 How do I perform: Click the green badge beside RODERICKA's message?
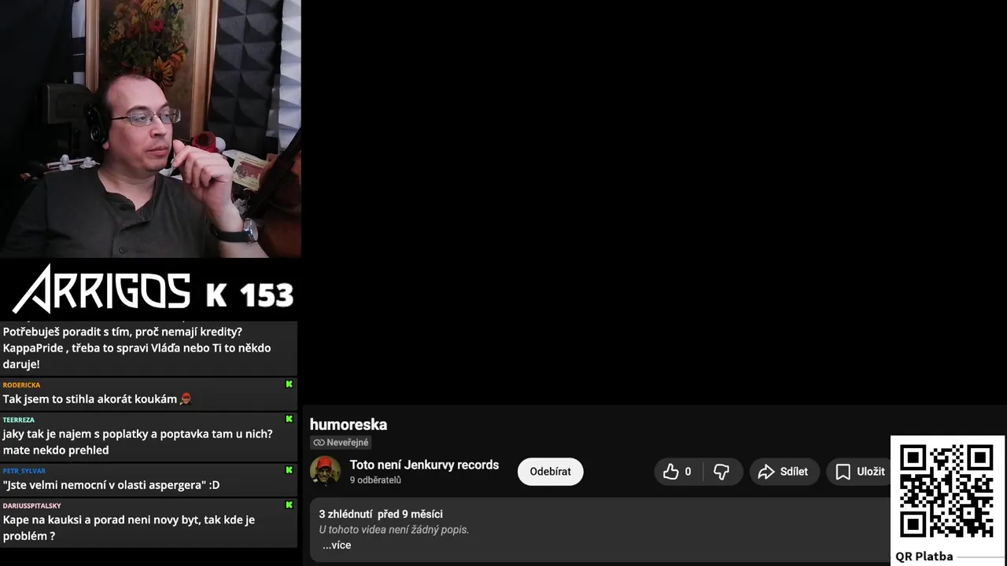coord(289,384)
